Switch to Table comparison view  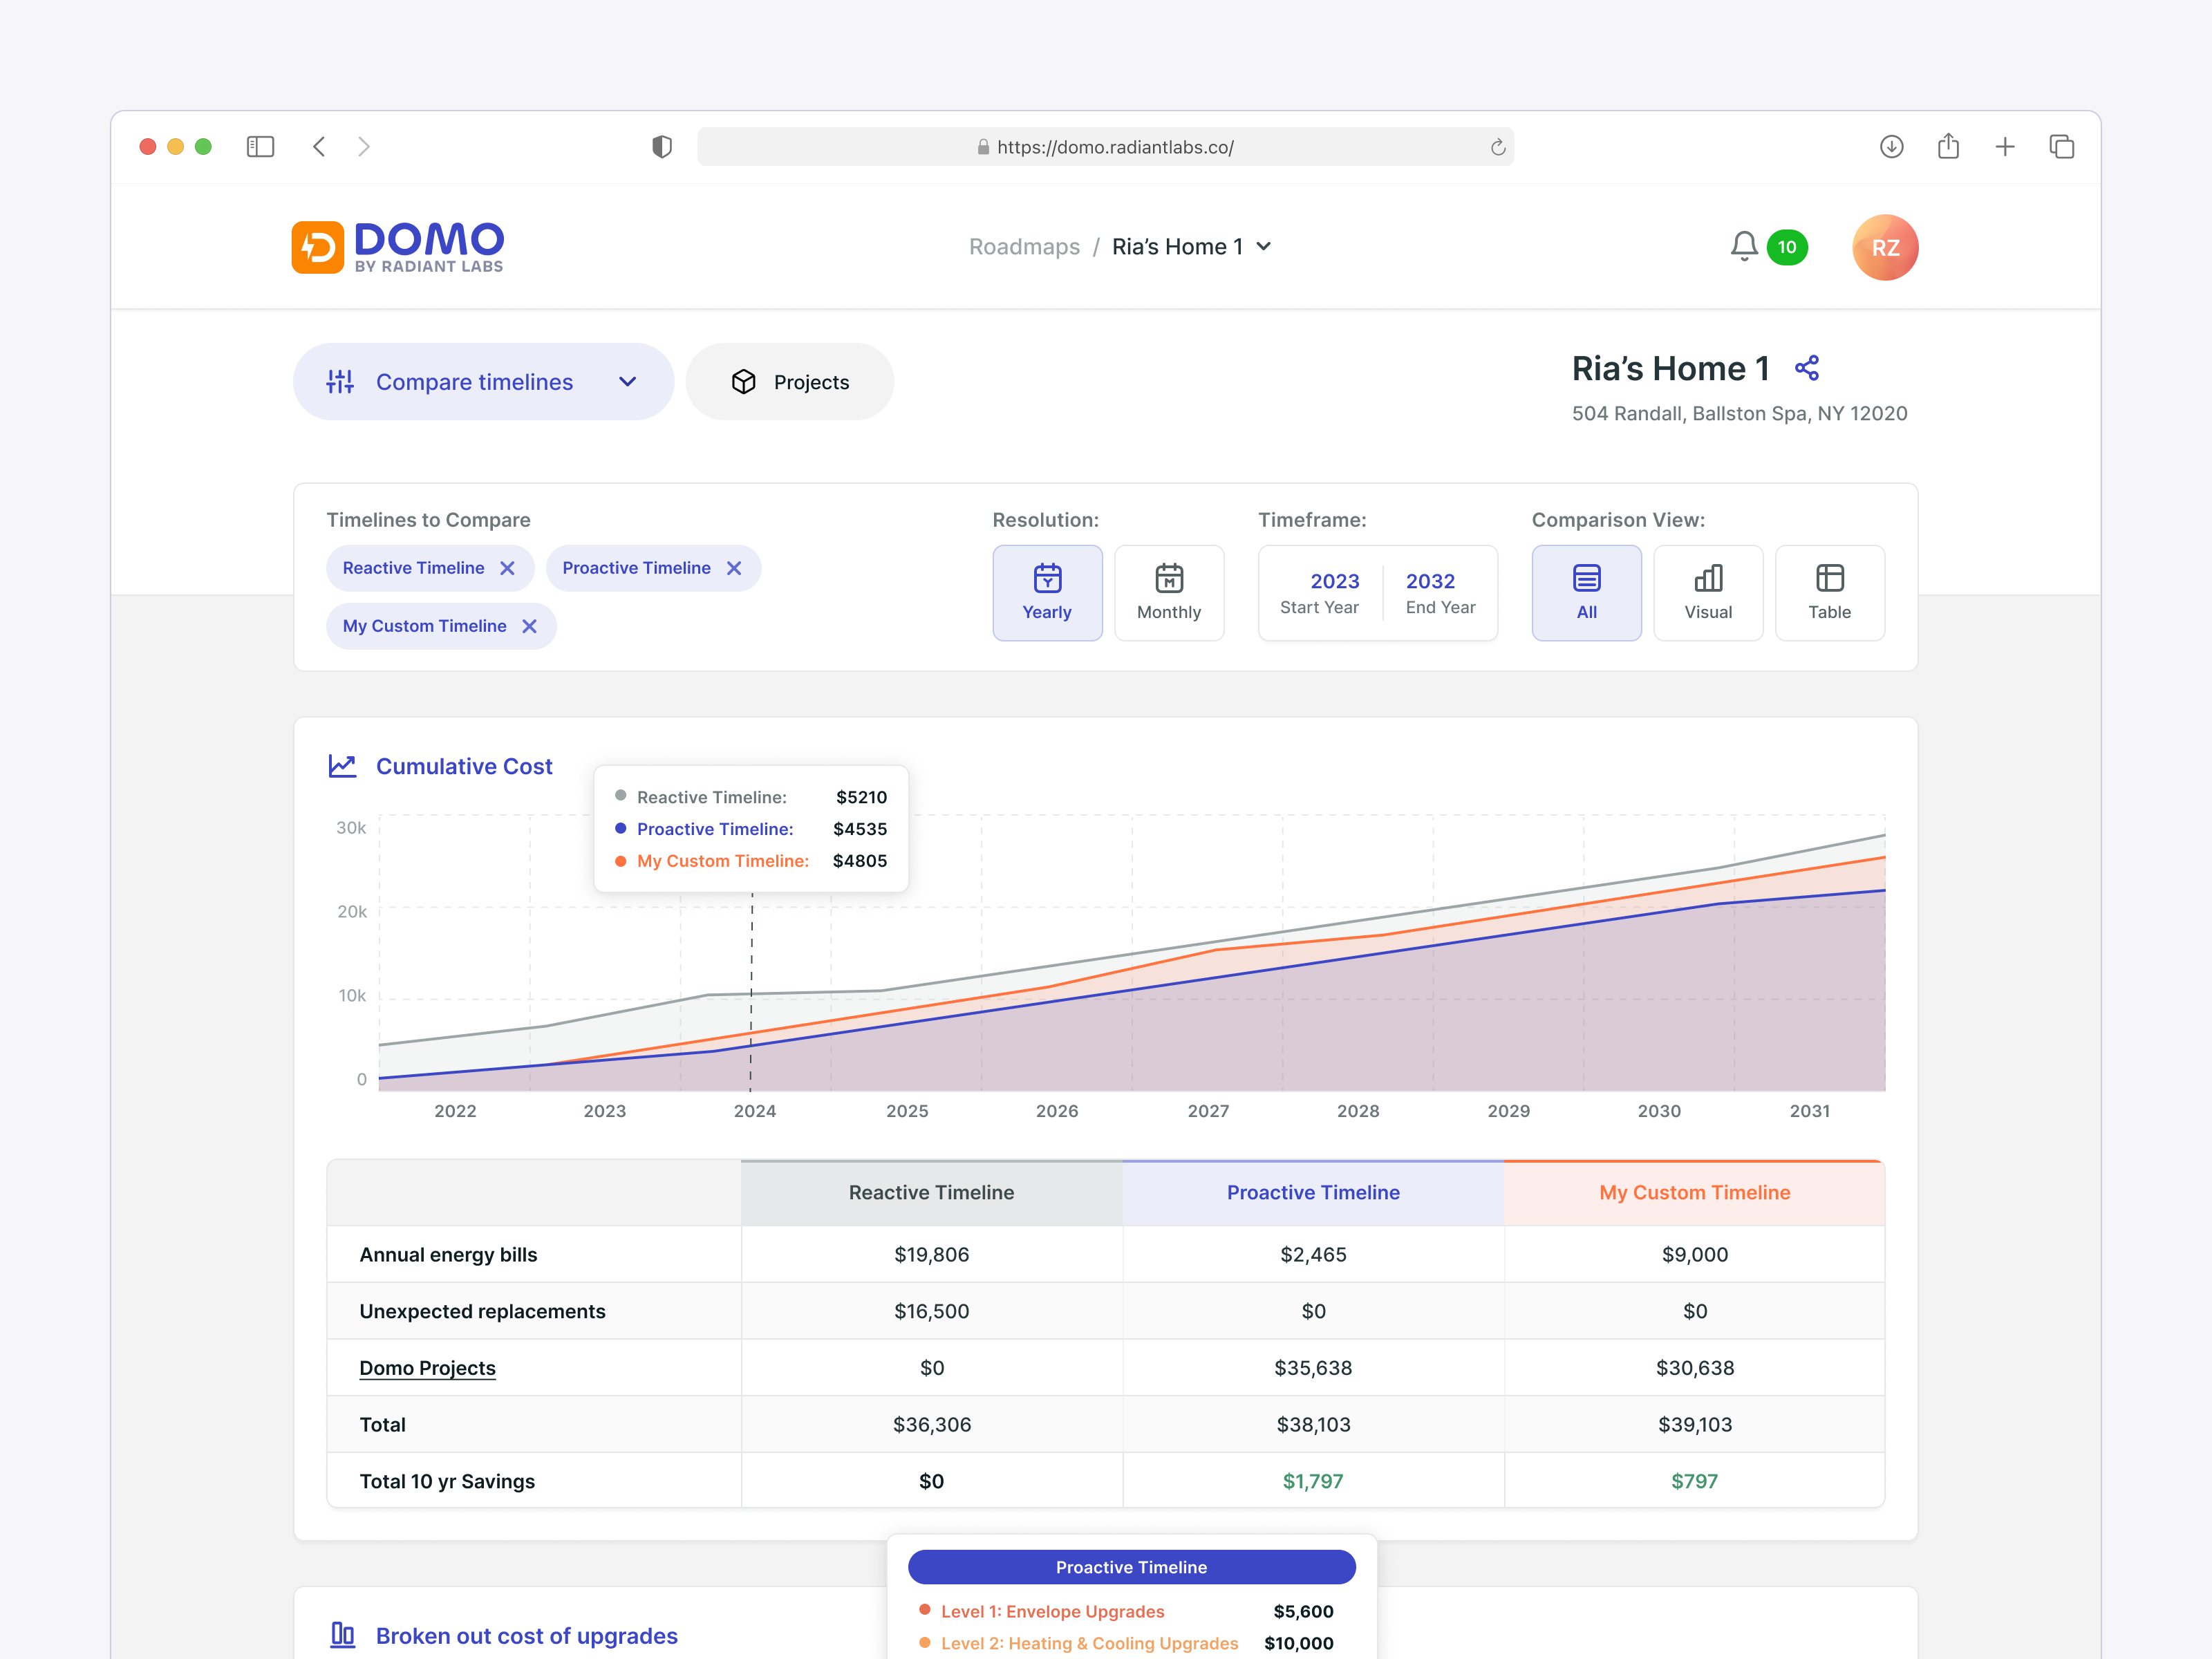pos(1828,592)
